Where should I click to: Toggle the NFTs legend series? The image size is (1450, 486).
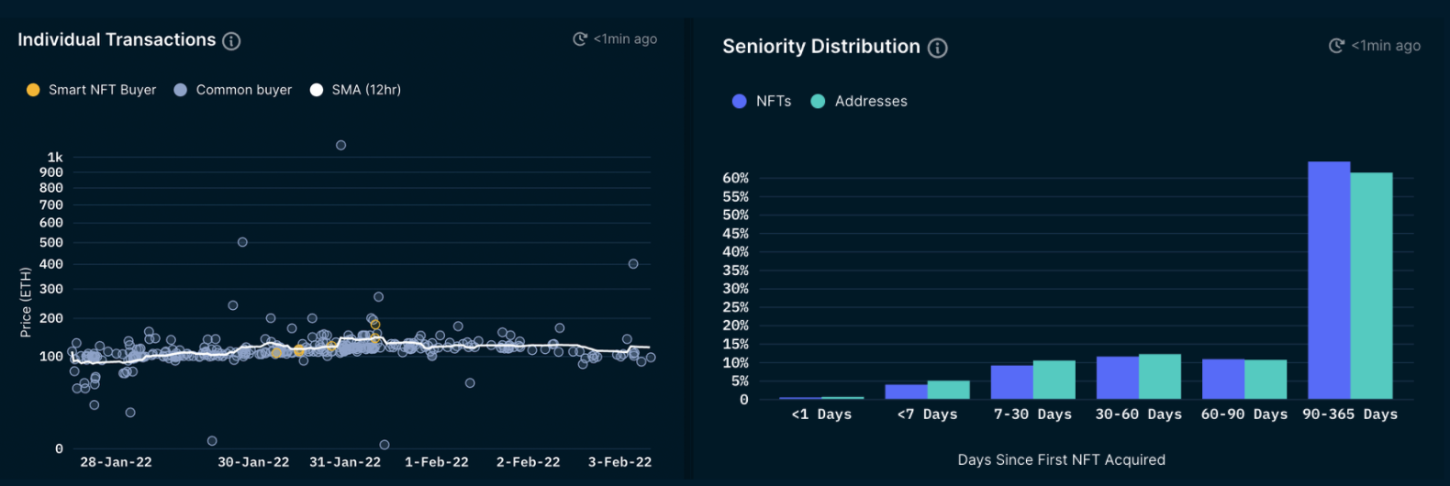point(762,101)
